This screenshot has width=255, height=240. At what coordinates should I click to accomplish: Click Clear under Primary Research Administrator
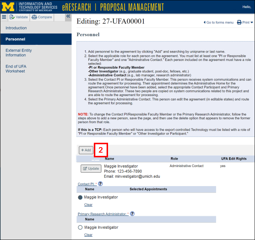[x=88, y=235]
